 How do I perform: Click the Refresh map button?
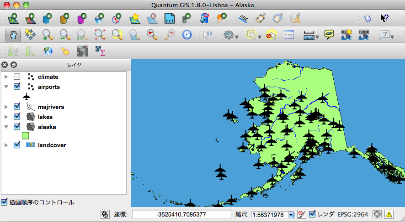click(x=187, y=34)
